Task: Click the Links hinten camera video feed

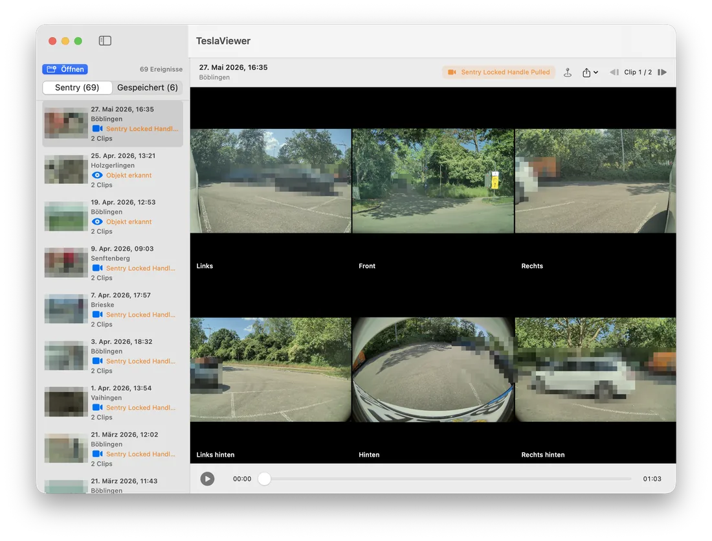Action: 271,369
